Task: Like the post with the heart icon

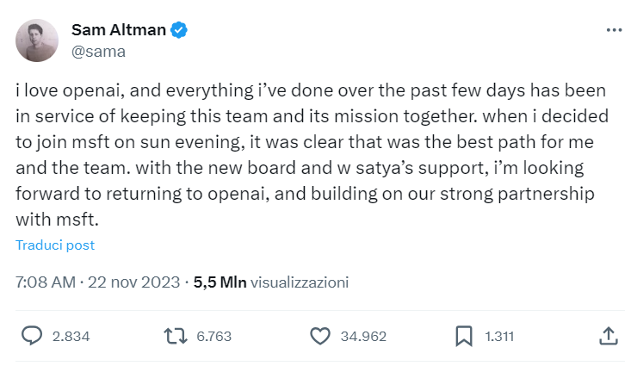Action: click(319, 336)
